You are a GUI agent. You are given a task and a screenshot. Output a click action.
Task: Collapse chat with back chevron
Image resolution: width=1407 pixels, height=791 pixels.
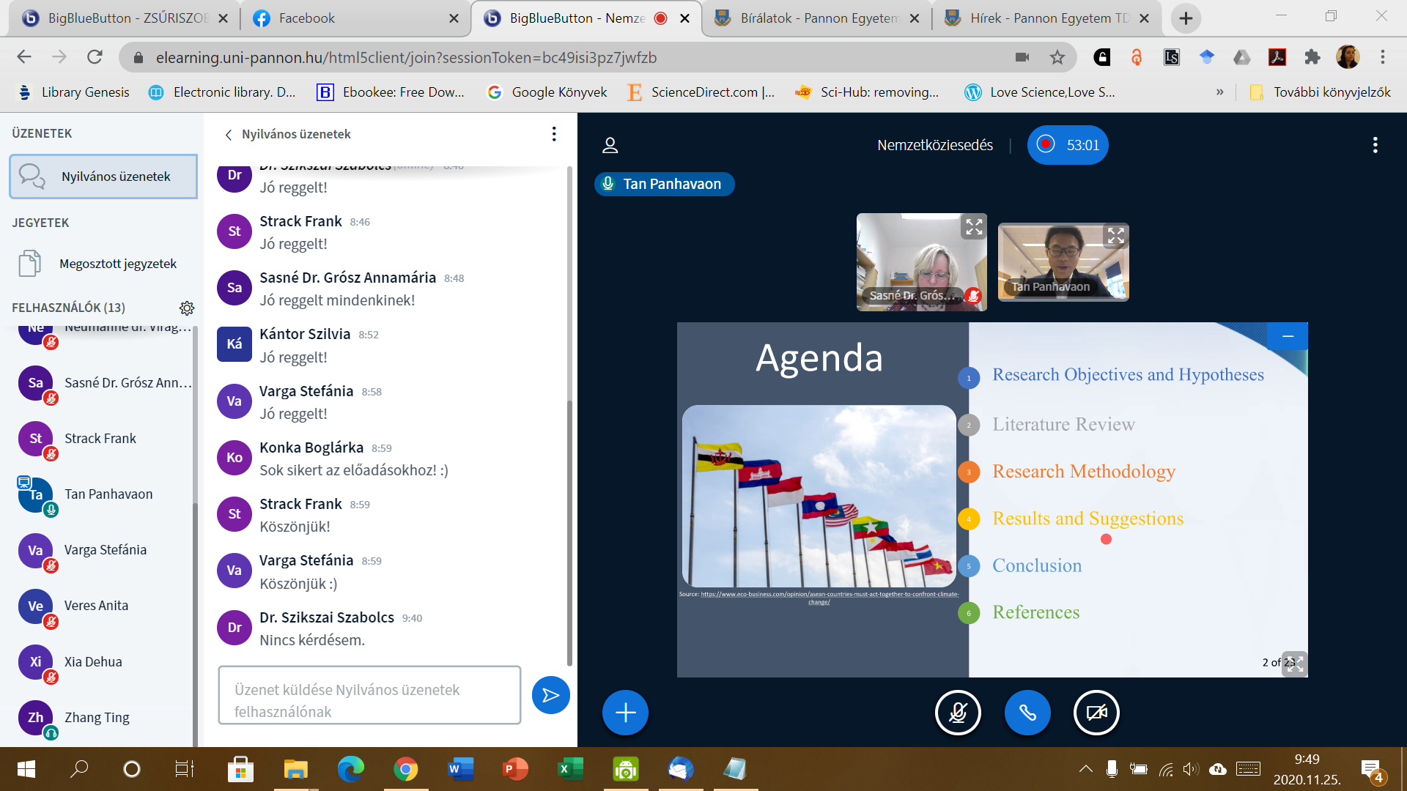coord(229,135)
